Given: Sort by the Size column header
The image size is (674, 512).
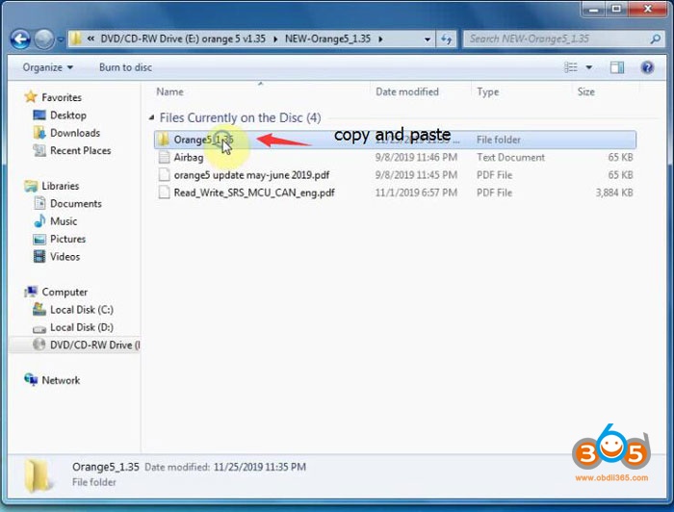Looking at the screenshot, I should (585, 92).
